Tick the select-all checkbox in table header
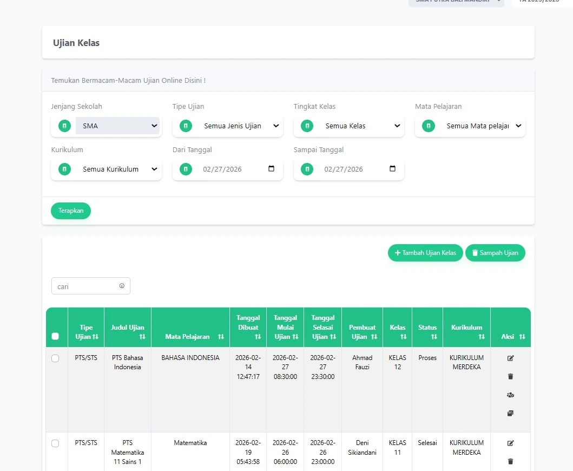The width and height of the screenshot is (573, 471). point(55,336)
